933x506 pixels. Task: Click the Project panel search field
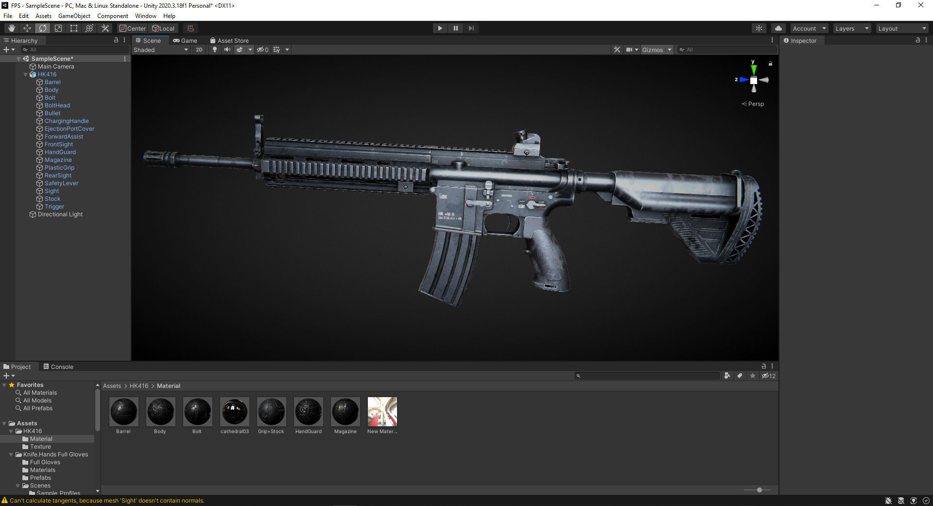647,376
